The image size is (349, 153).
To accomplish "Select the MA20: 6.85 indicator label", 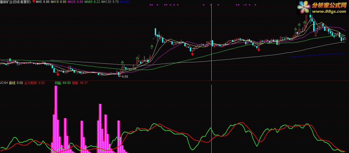I will tap(75, 2).
